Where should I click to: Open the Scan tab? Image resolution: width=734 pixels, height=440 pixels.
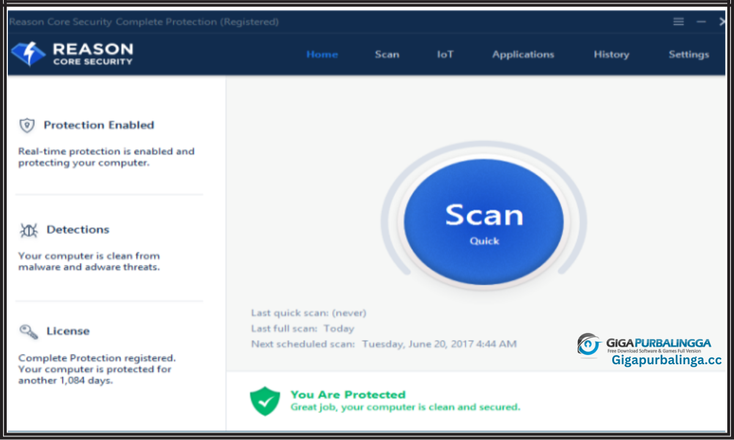point(387,54)
